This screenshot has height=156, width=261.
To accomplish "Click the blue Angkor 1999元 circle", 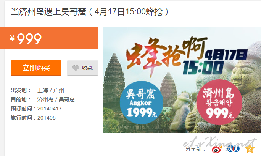I will pos(142,102).
